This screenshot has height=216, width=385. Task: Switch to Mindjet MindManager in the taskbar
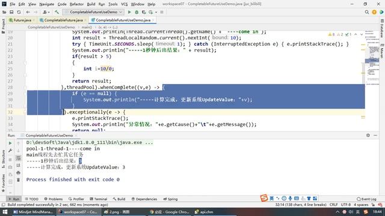pos(33,212)
